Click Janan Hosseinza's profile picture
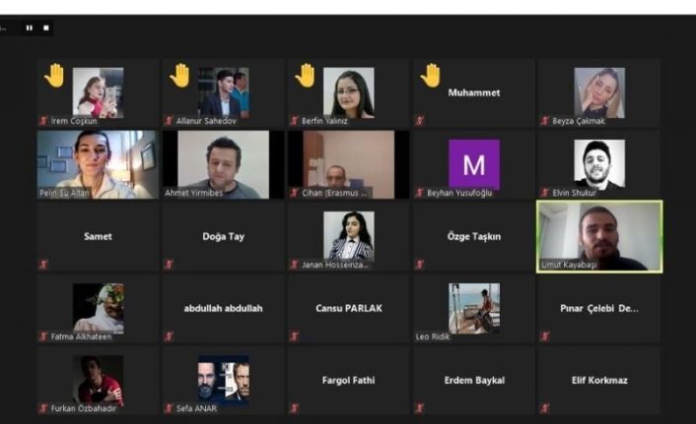Screen dimensions: 696x424 click(348, 236)
